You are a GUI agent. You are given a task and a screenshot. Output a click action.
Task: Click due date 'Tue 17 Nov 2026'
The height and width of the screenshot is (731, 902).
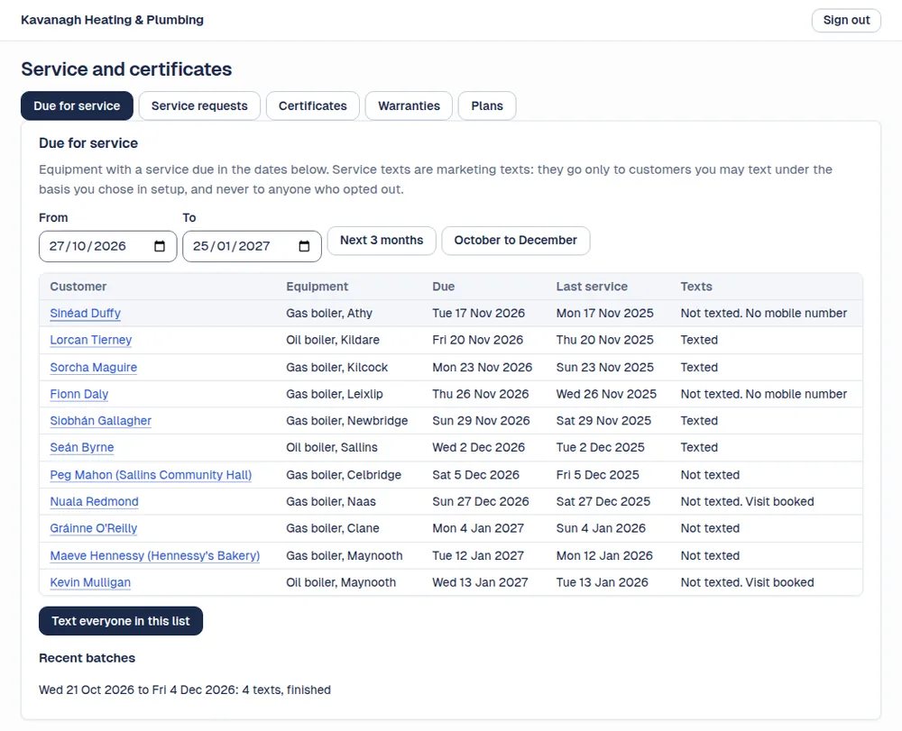(479, 313)
